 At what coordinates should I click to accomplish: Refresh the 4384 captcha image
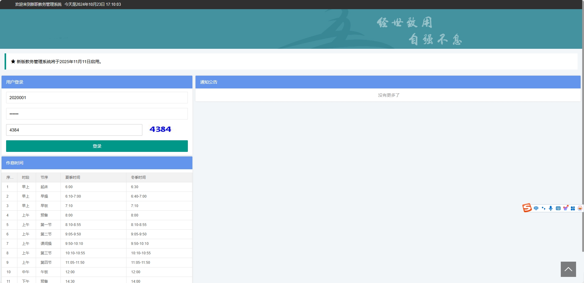(160, 129)
